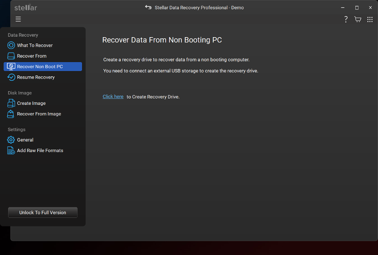Click the Create Image icon
The width and height of the screenshot is (378, 255).
click(11, 103)
